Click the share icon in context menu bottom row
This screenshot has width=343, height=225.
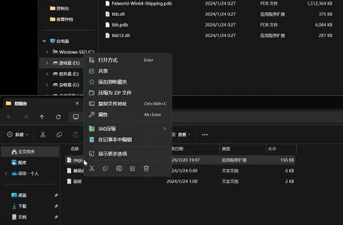133,168
